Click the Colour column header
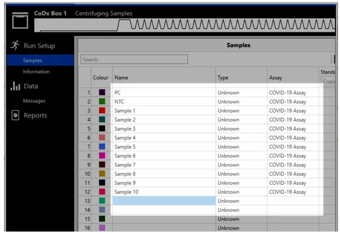The width and height of the screenshot is (340, 234). click(101, 77)
